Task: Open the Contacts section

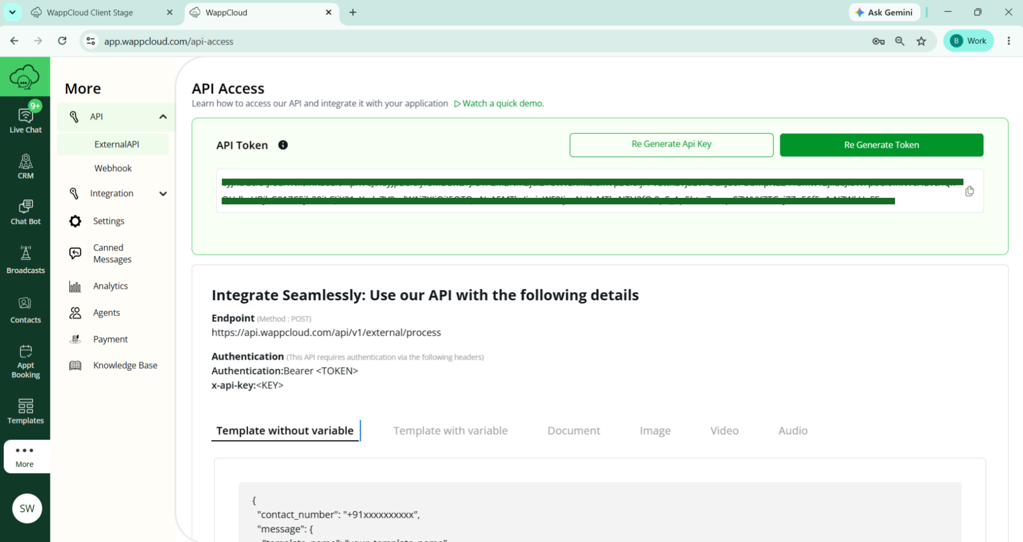Action: click(25, 310)
